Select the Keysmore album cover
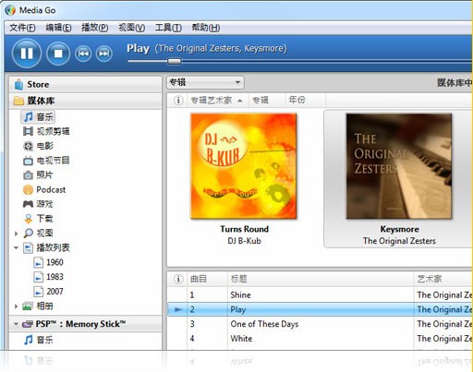The image size is (473, 372). coord(399,166)
